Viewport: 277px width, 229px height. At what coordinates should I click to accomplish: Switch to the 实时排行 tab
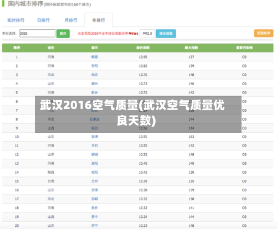coord(16,20)
